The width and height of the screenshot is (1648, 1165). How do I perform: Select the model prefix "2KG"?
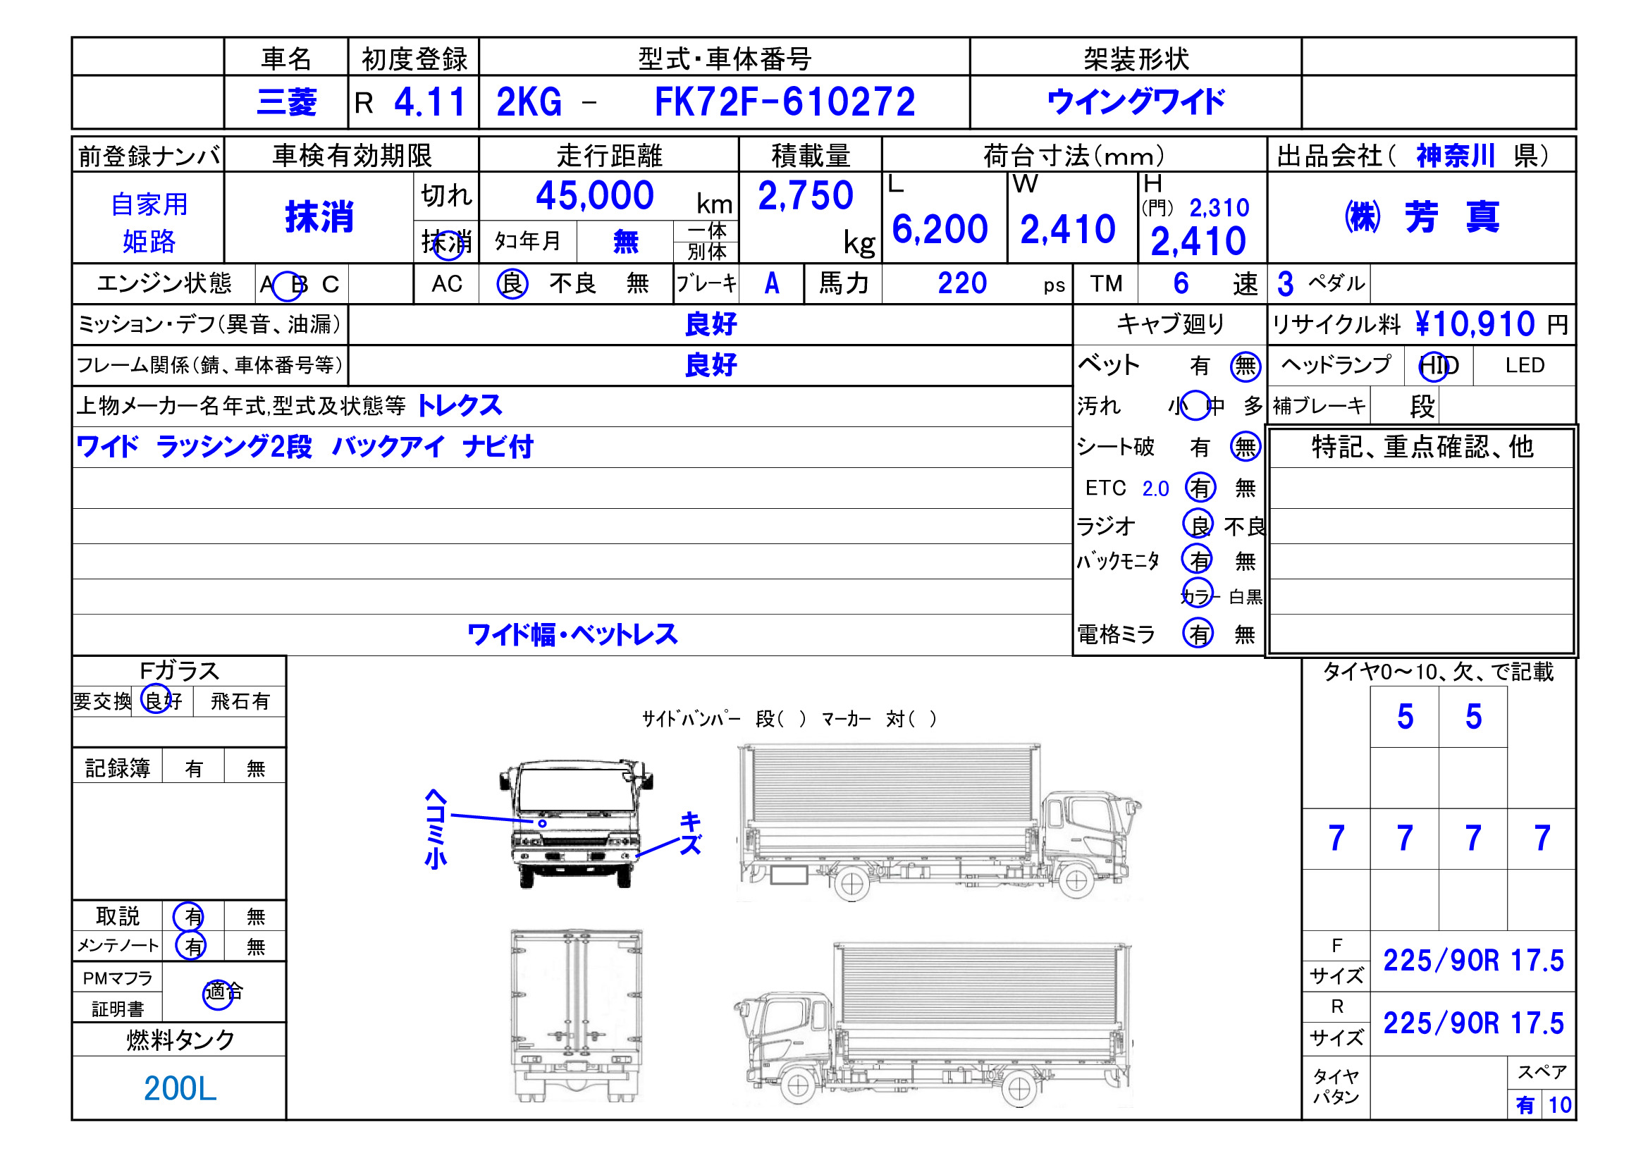(x=529, y=102)
